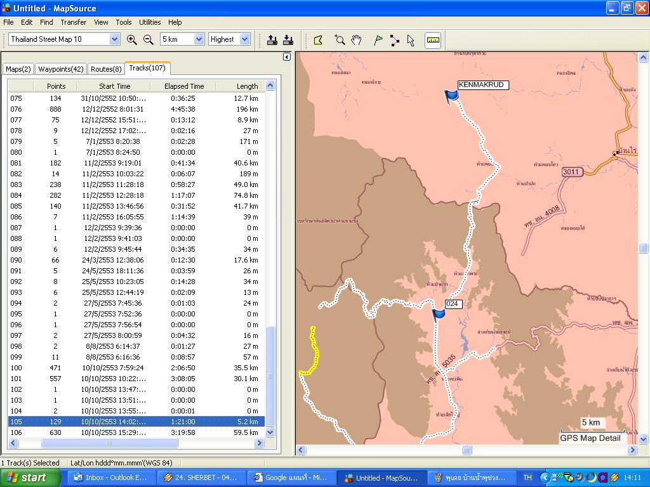Toggle the Measure distance ruler tool

pyautogui.click(x=433, y=40)
